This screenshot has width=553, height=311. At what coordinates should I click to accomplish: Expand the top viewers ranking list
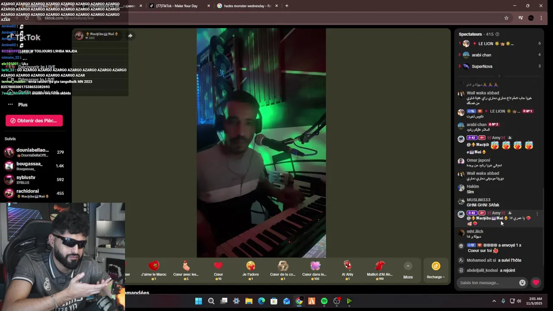(499, 76)
